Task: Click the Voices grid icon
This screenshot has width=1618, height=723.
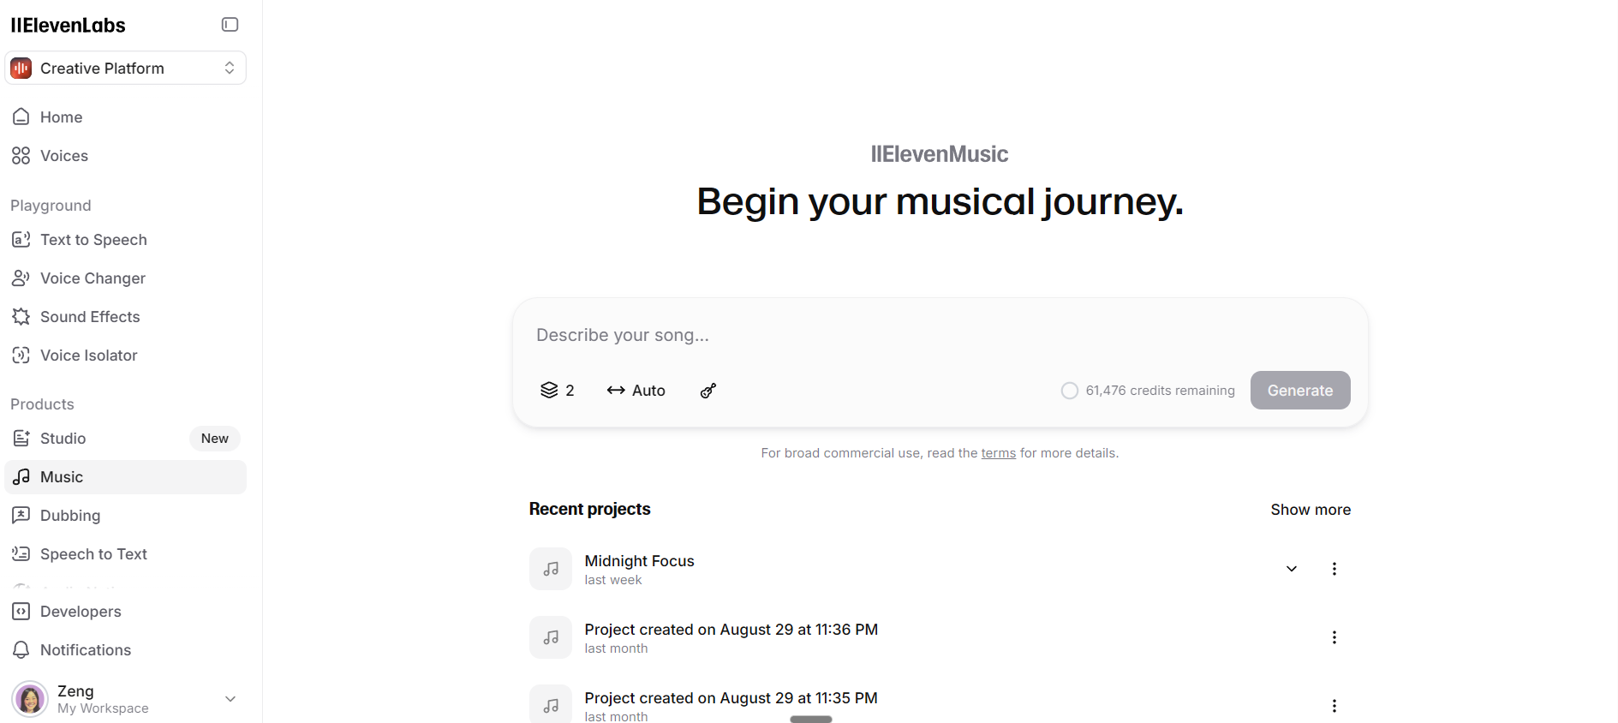Action: (x=21, y=155)
